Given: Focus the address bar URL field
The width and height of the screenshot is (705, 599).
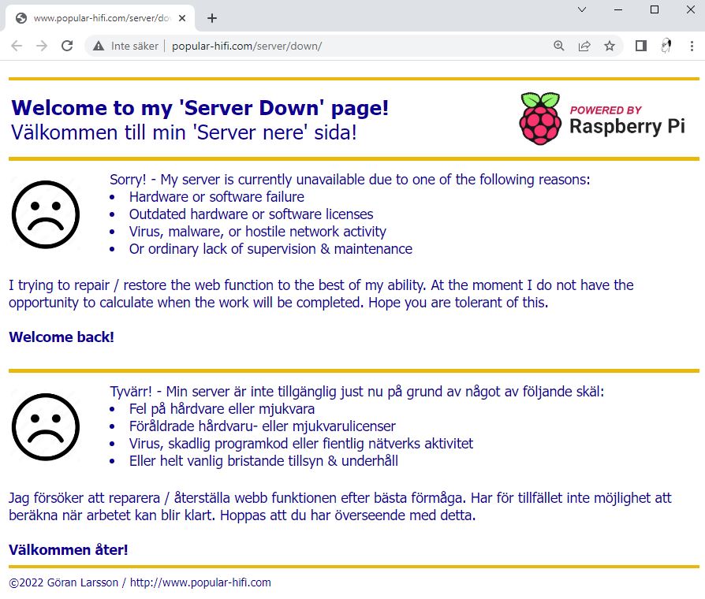Looking at the screenshot, I should pos(355,46).
